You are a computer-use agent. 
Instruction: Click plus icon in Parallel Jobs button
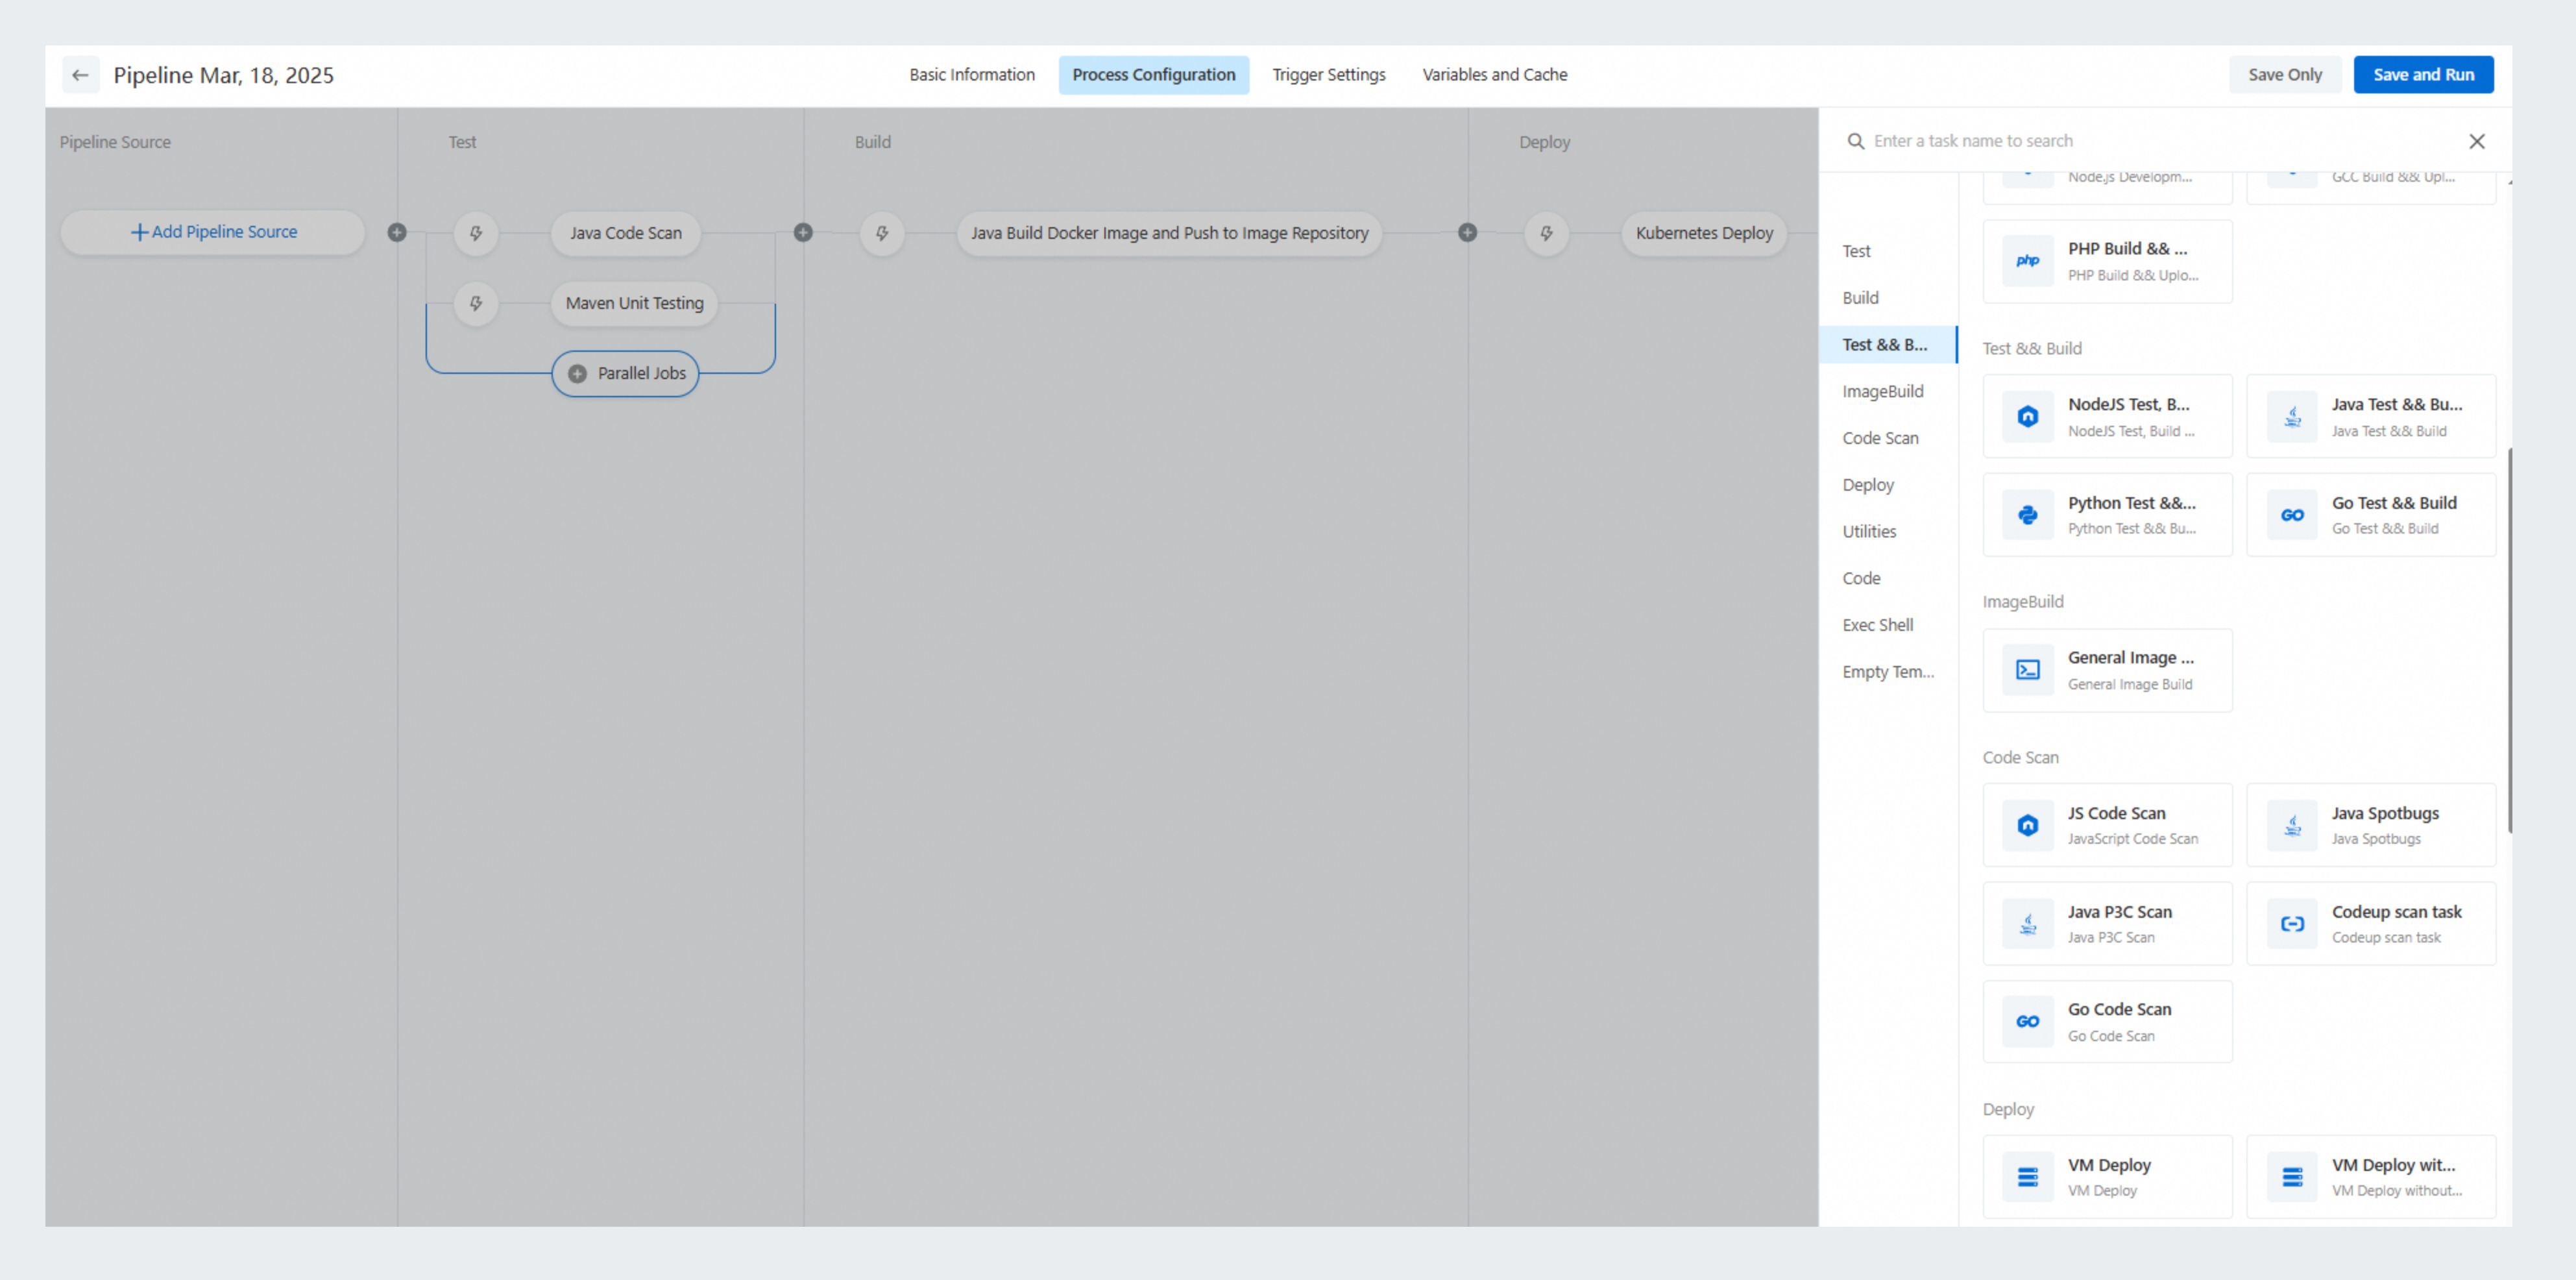coord(577,374)
